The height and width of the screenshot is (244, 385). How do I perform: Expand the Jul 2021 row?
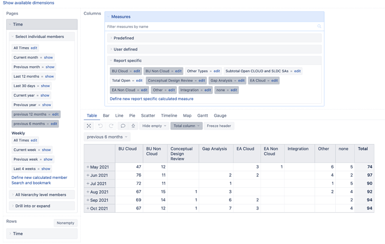click(88, 183)
